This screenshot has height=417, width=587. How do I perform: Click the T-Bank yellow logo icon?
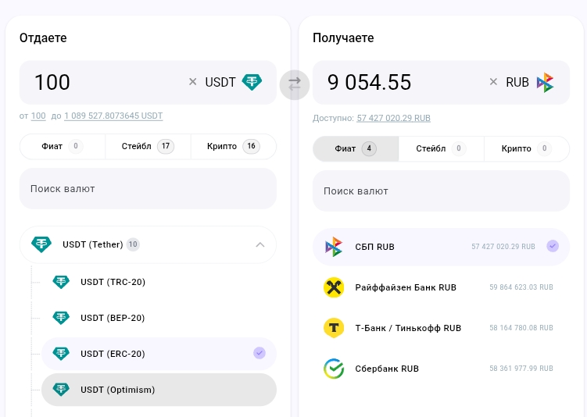point(334,328)
